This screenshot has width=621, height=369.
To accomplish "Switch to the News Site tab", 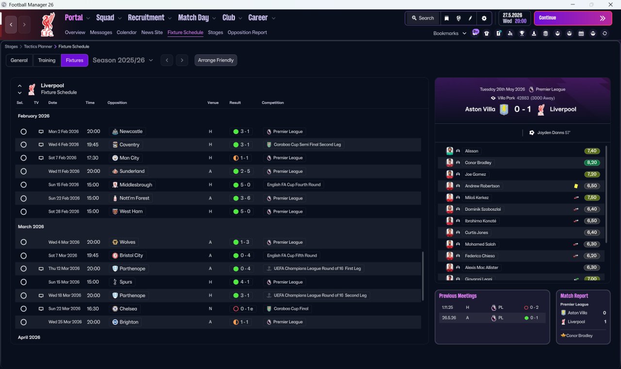I will pyautogui.click(x=152, y=33).
